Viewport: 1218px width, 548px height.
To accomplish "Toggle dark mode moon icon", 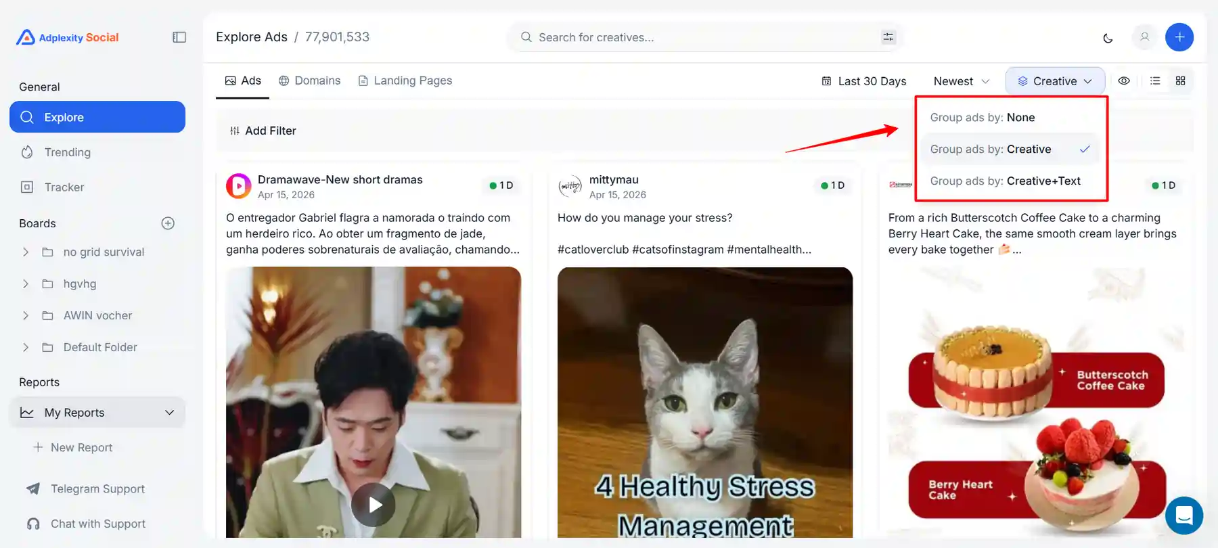I will 1108,38.
